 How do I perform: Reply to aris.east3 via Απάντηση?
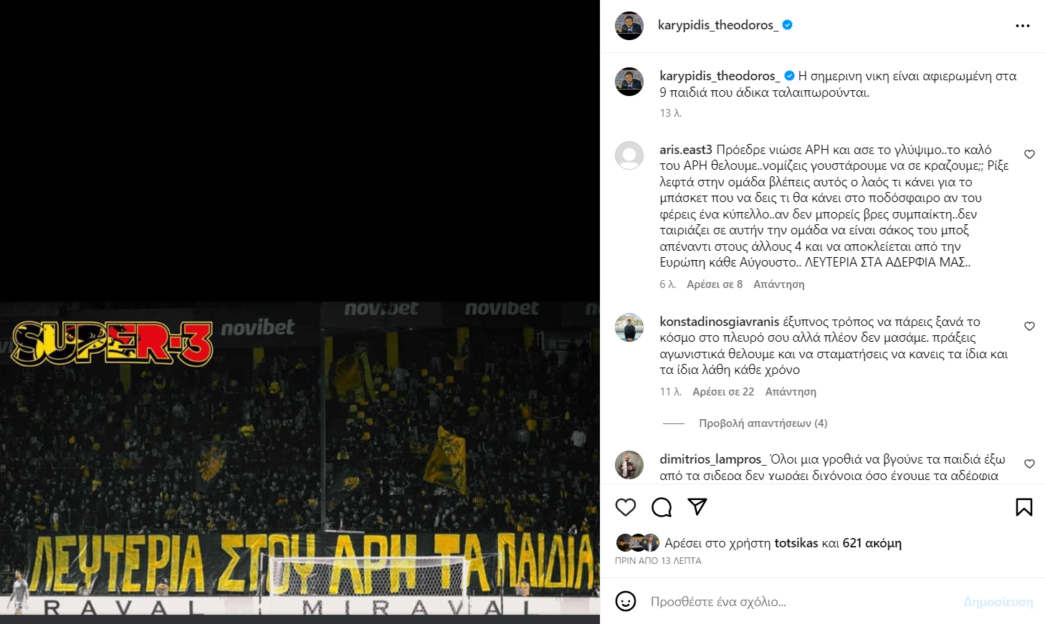[779, 284]
